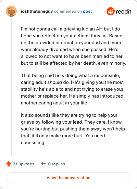Click the final word "counseling."
The height and width of the screenshot is (189, 137).
pyautogui.click(x=33, y=142)
